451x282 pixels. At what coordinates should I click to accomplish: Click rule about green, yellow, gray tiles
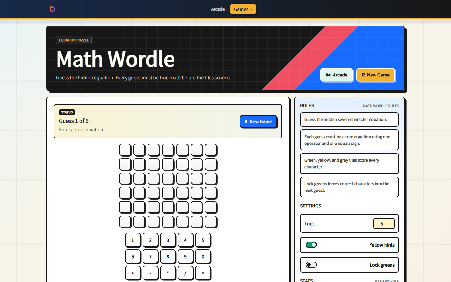350,164
